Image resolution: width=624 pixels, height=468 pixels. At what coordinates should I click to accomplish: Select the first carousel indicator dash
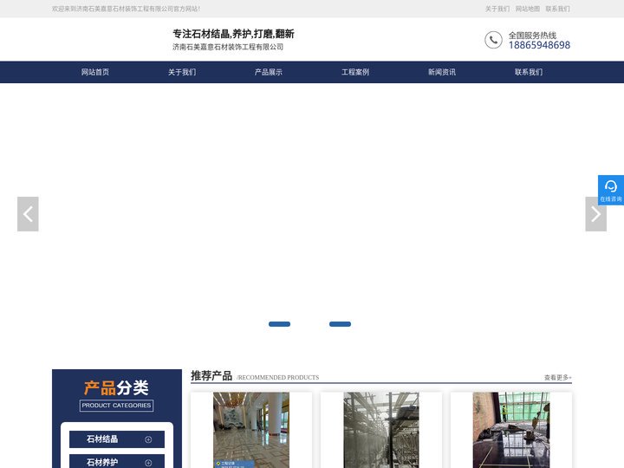279,324
